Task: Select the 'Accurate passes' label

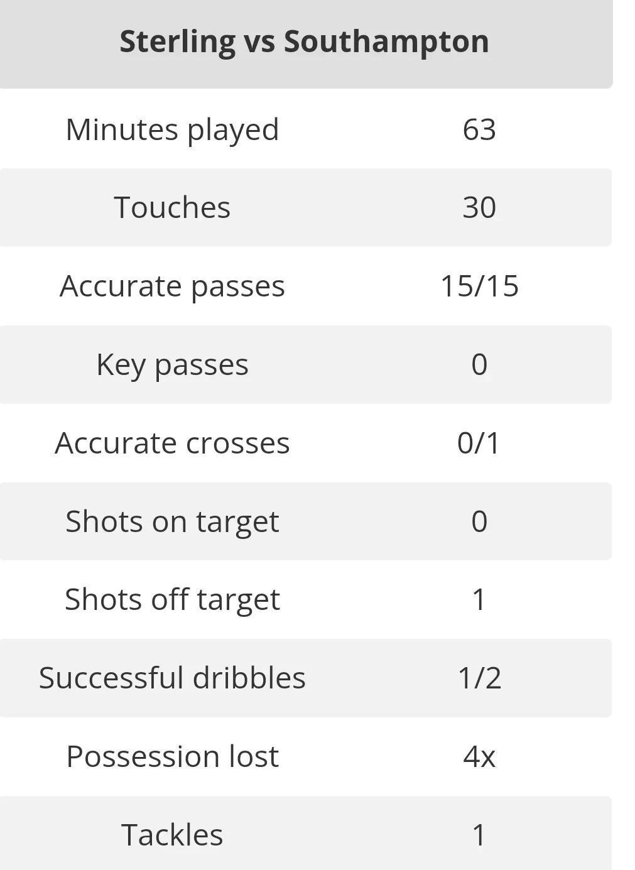Action: pos(172,286)
